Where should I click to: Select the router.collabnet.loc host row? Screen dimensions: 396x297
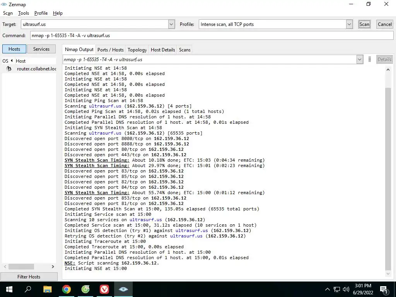coord(29,69)
